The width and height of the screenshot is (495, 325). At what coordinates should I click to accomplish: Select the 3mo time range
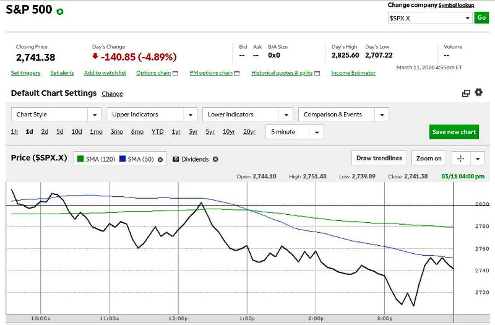[117, 132]
